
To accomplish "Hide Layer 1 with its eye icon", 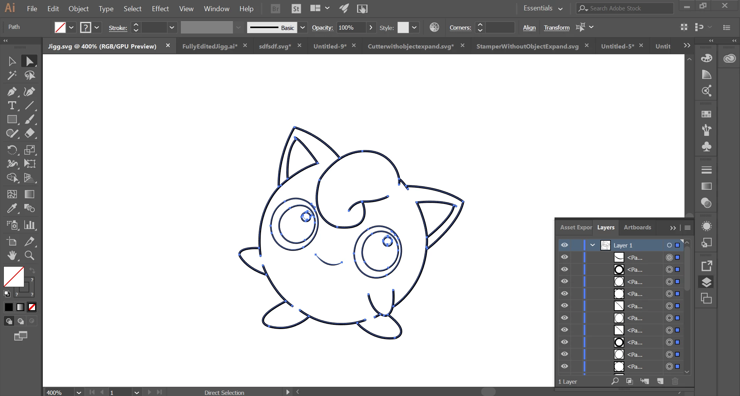I will click(x=565, y=245).
